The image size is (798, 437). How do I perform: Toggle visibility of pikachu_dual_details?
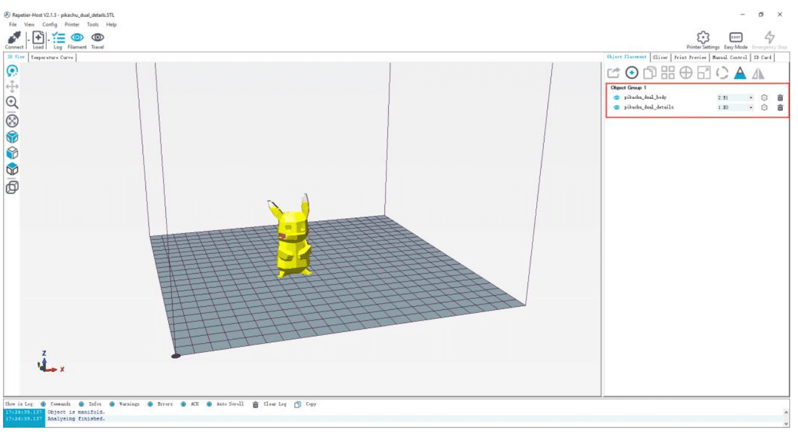616,107
